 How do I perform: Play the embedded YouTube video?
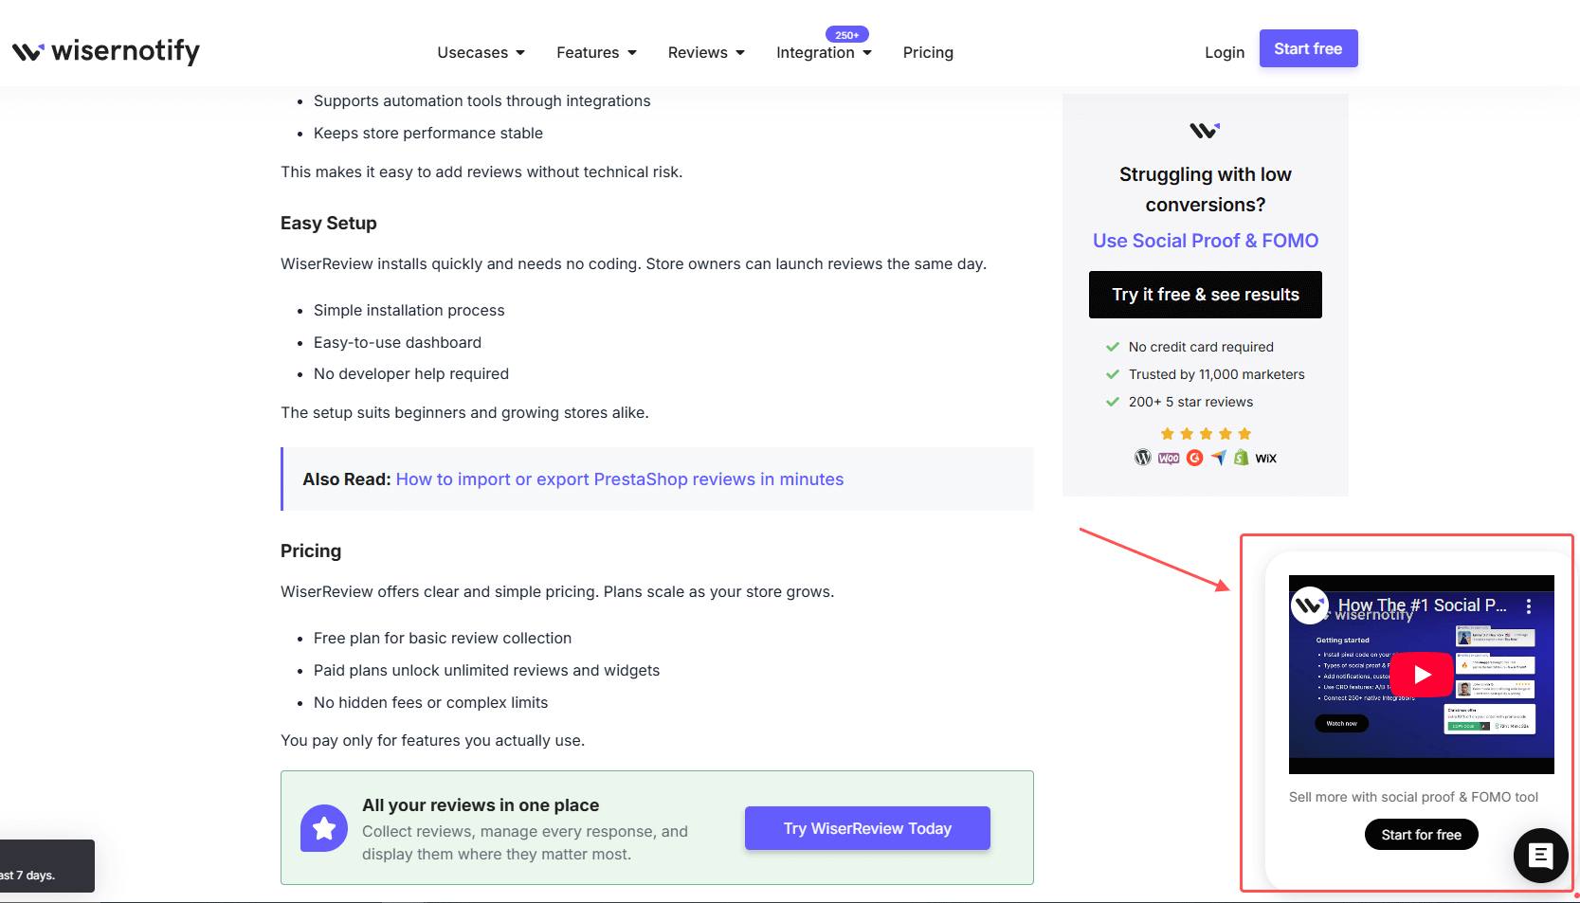click(1421, 674)
